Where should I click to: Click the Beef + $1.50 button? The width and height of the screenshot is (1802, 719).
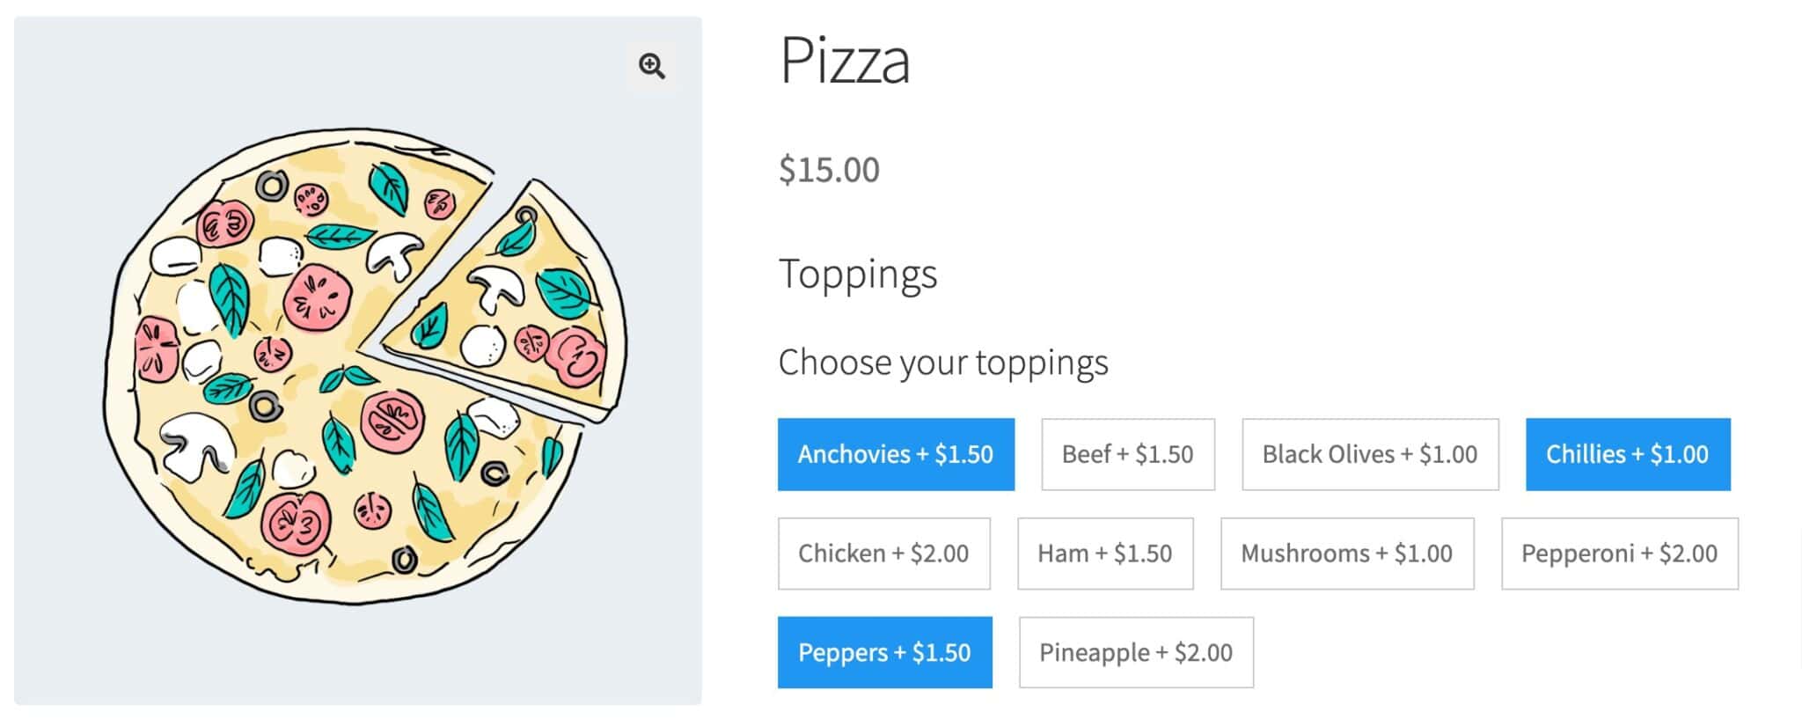coord(1127,454)
